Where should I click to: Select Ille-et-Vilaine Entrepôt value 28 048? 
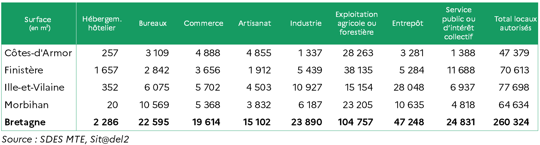click(409, 87)
